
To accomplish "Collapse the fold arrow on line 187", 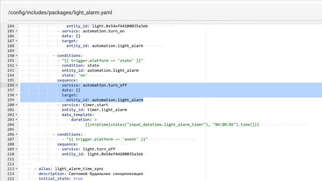I will point(17,41).
